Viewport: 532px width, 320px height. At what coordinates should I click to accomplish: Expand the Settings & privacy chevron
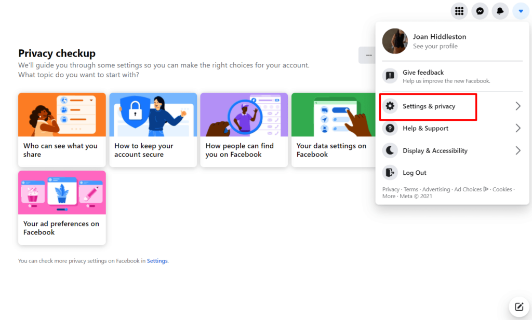tap(518, 106)
